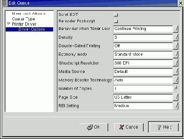Click the window menu icon in title bar
This screenshot has height=139, width=184.
pyautogui.click(x=4, y=3)
